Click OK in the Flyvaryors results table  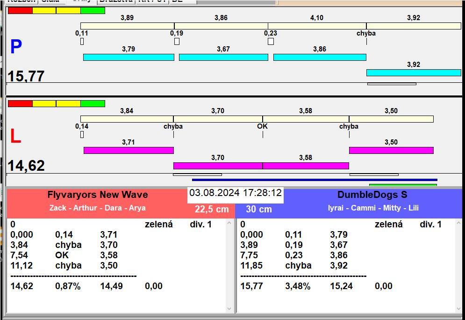click(x=62, y=255)
